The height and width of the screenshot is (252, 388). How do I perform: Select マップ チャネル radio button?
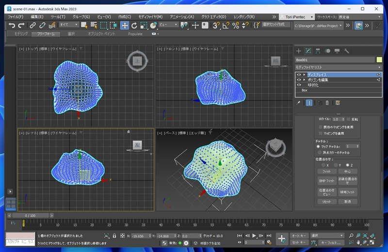pyautogui.click(x=318, y=147)
